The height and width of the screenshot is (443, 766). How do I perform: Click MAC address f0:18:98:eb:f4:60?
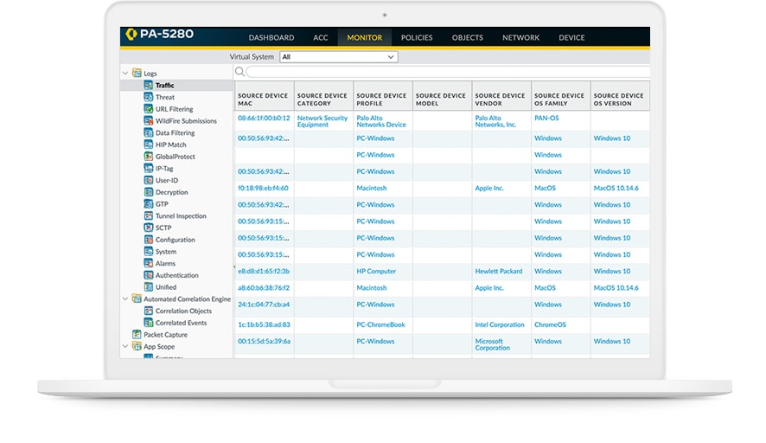click(263, 188)
